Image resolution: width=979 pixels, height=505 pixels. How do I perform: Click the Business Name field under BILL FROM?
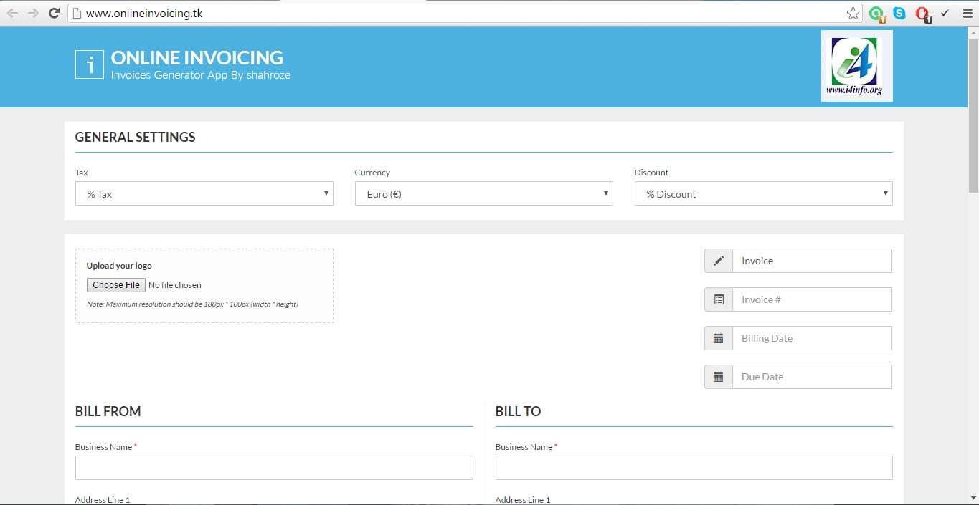point(274,467)
